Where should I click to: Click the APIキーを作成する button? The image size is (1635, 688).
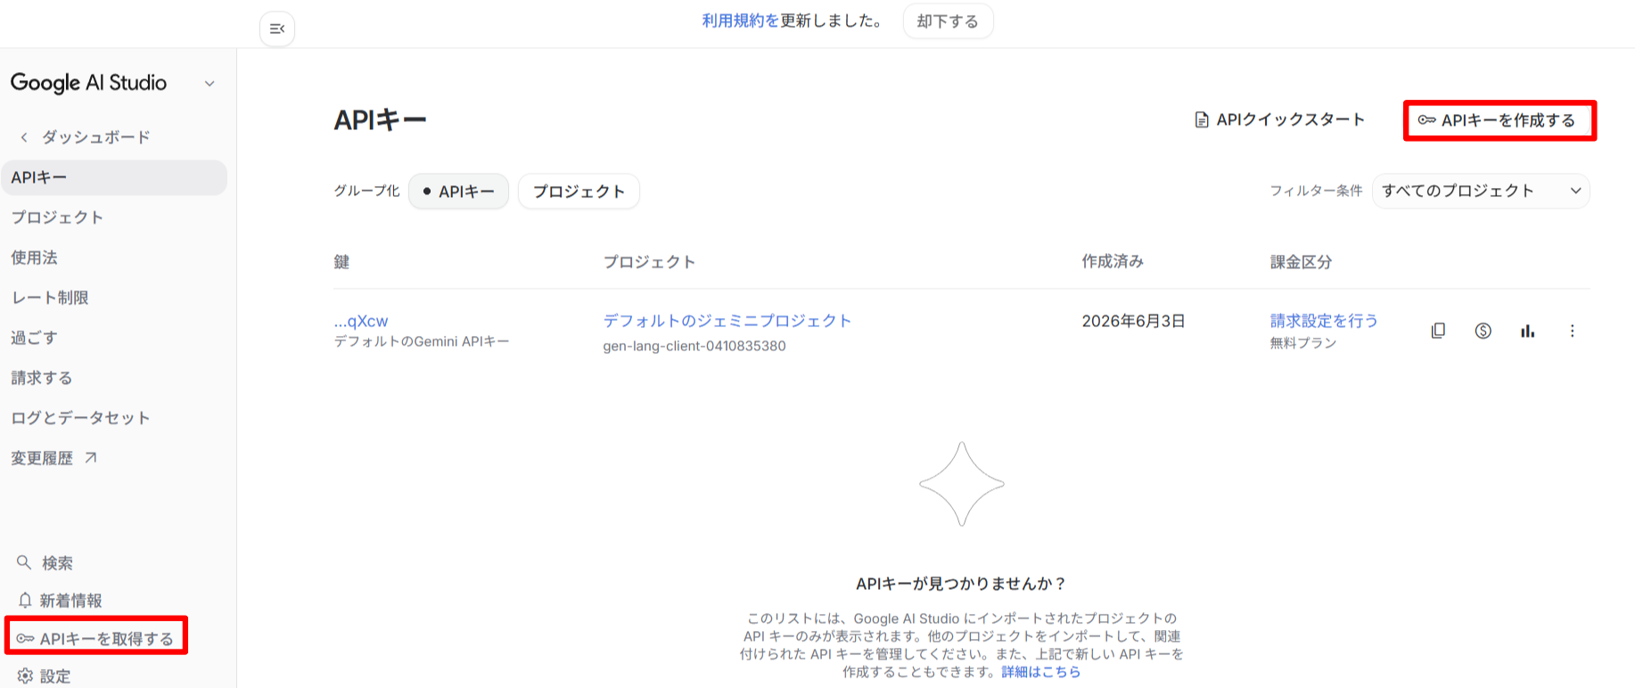coord(1499,120)
